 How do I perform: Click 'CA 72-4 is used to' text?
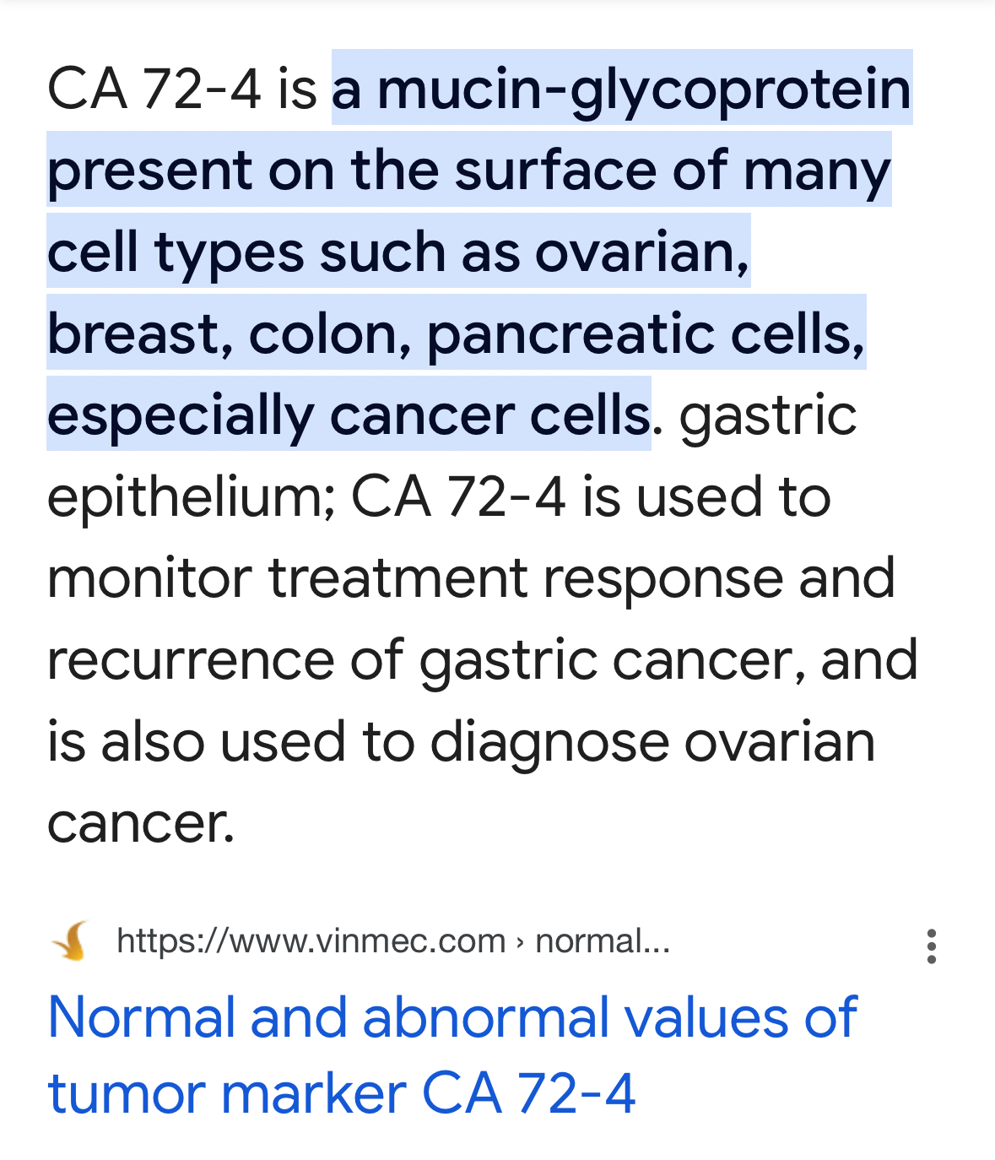click(x=591, y=496)
